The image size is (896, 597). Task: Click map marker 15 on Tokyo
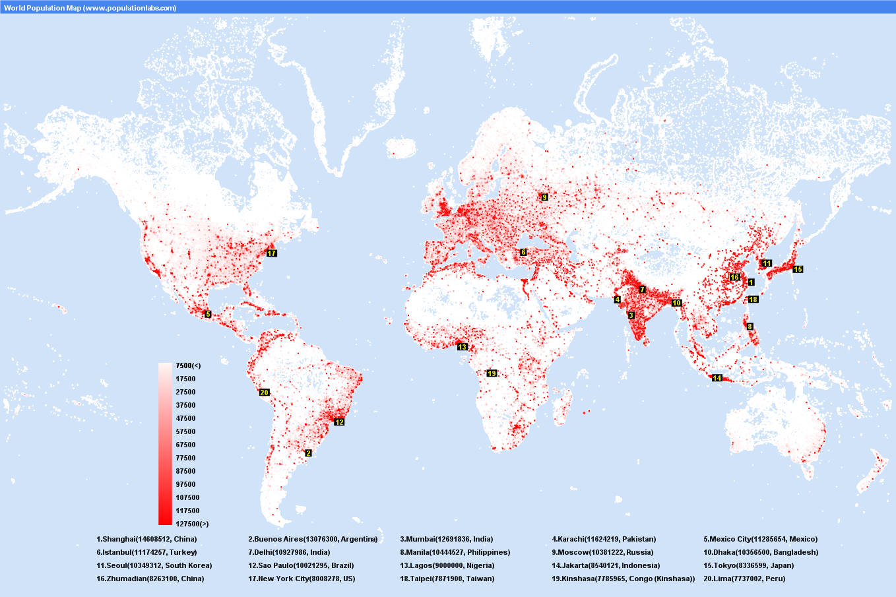pyautogui.click(x=798, y=269)
